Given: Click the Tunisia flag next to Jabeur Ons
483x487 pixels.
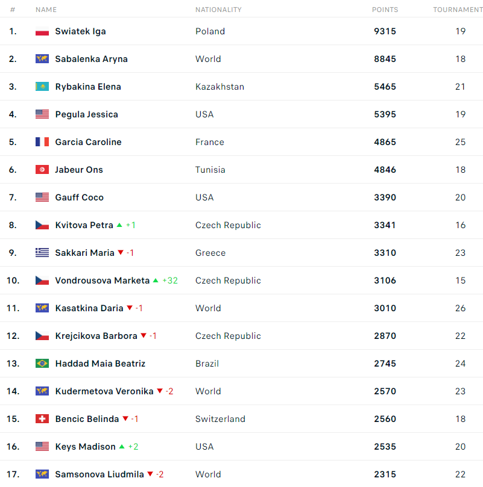Looking at the screenshot, I should click(42, 170).
